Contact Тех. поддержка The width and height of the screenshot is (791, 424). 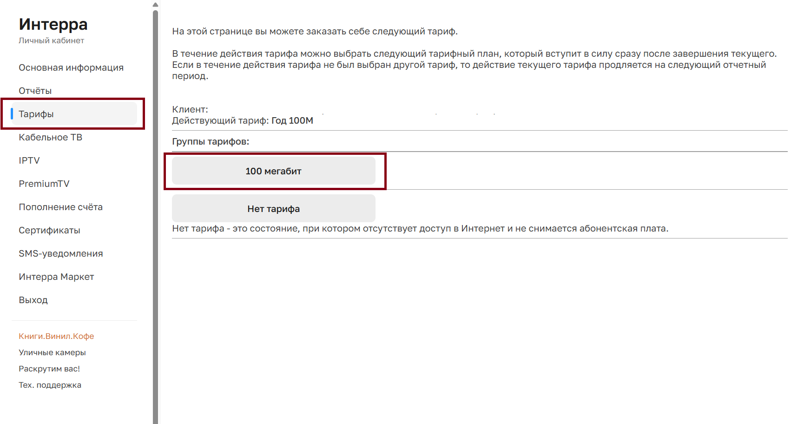tap(50, 385)
